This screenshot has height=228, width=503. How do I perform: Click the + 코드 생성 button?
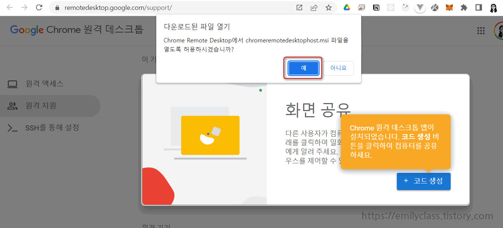(x=424, y=181)
